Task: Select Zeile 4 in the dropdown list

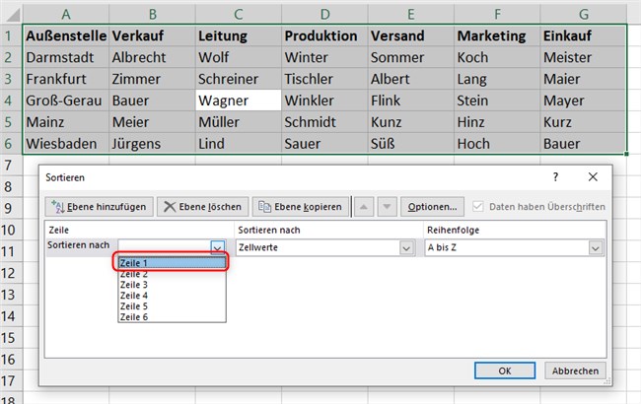Action: point(173,296)
